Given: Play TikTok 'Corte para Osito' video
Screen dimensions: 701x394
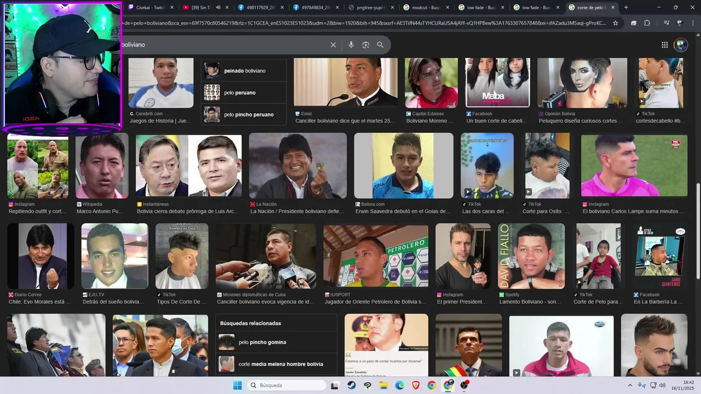Looking at the screenshot, I should pyautogui.click(x=547, y=165).
